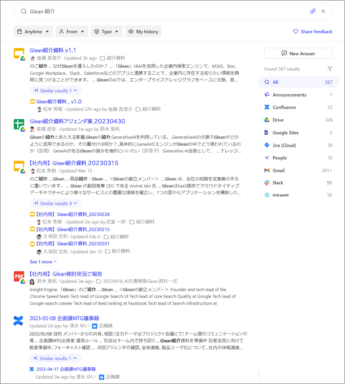Open the From person dropdown
The width and height of the screenshot is (345, 384).
click(72, 31)
